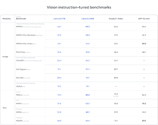Click the "38.9" MATH score

[x=116, y=104]
